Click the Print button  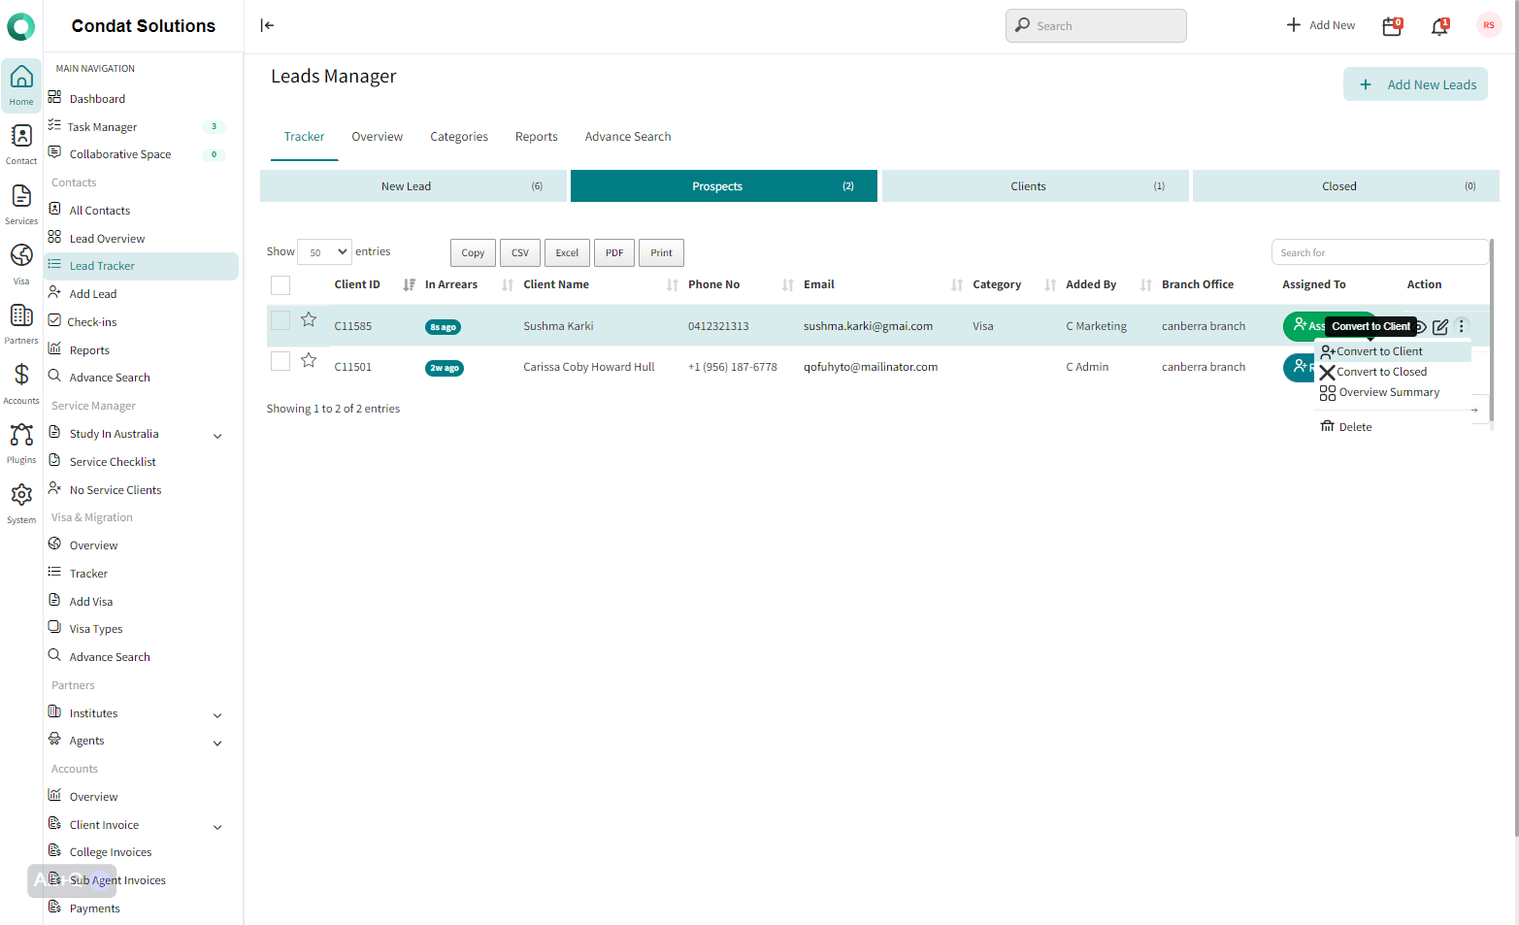point(661,252)
